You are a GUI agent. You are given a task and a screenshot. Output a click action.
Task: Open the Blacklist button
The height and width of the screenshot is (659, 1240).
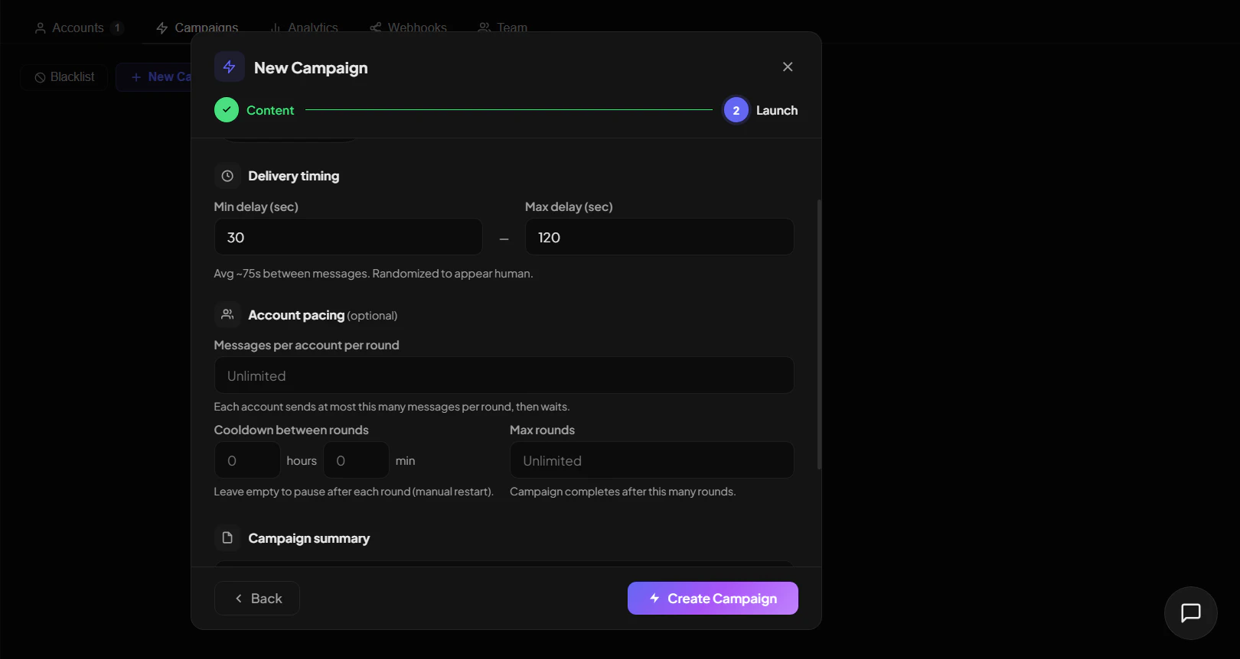pos(64,77)
